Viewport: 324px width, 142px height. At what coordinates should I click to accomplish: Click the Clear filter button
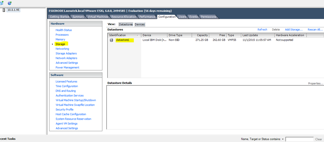point(319,139)
